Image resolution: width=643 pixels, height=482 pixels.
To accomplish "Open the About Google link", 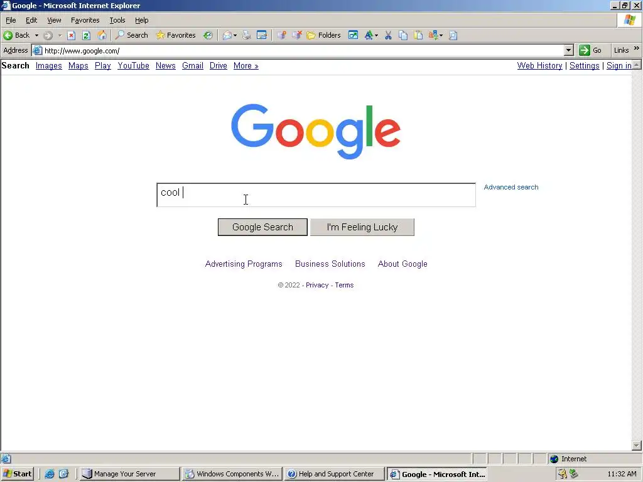I will click(x=403, y=264).
